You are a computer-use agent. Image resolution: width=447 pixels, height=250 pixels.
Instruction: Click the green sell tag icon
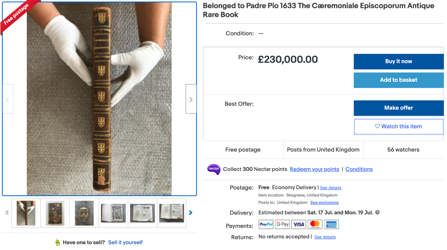pos(58,242)
